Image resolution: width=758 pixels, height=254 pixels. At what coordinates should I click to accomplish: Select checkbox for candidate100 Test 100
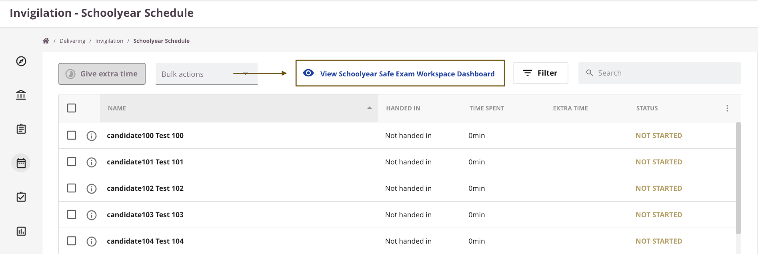(x=72, y=135)
